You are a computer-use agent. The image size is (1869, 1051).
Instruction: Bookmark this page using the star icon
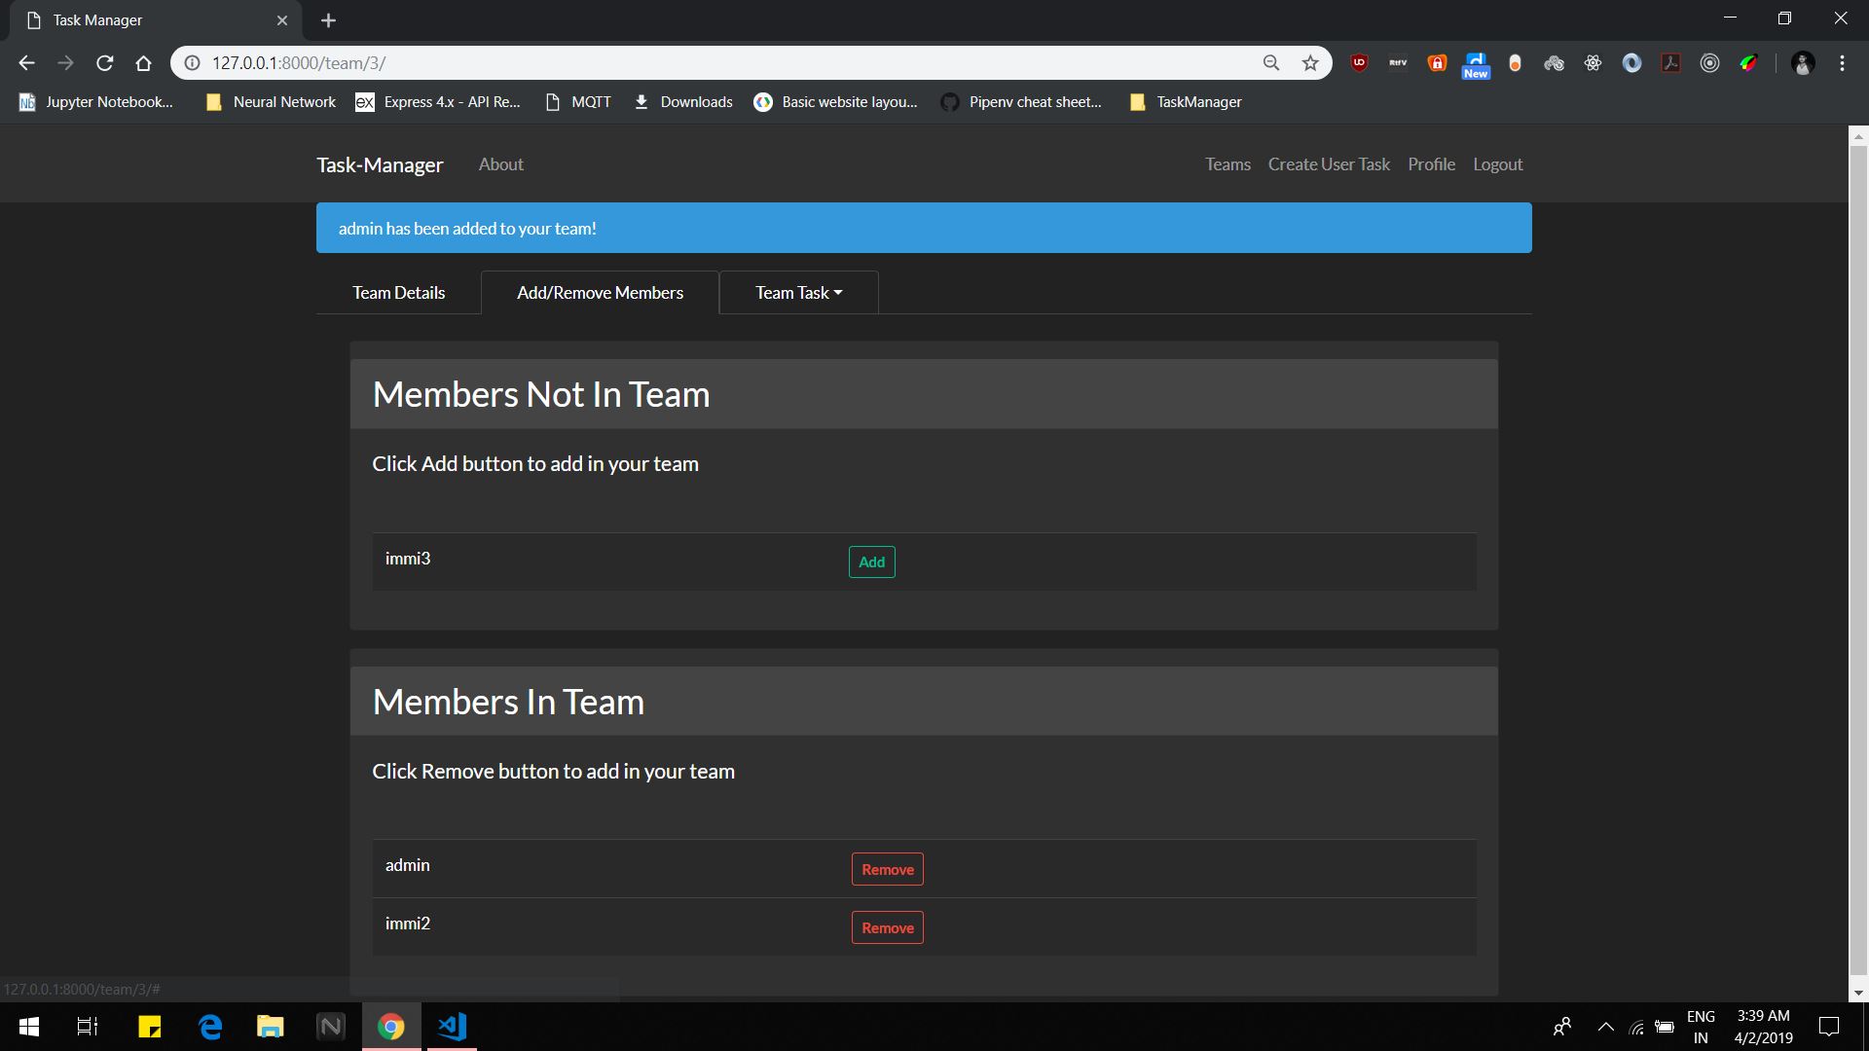point(1310,62)
